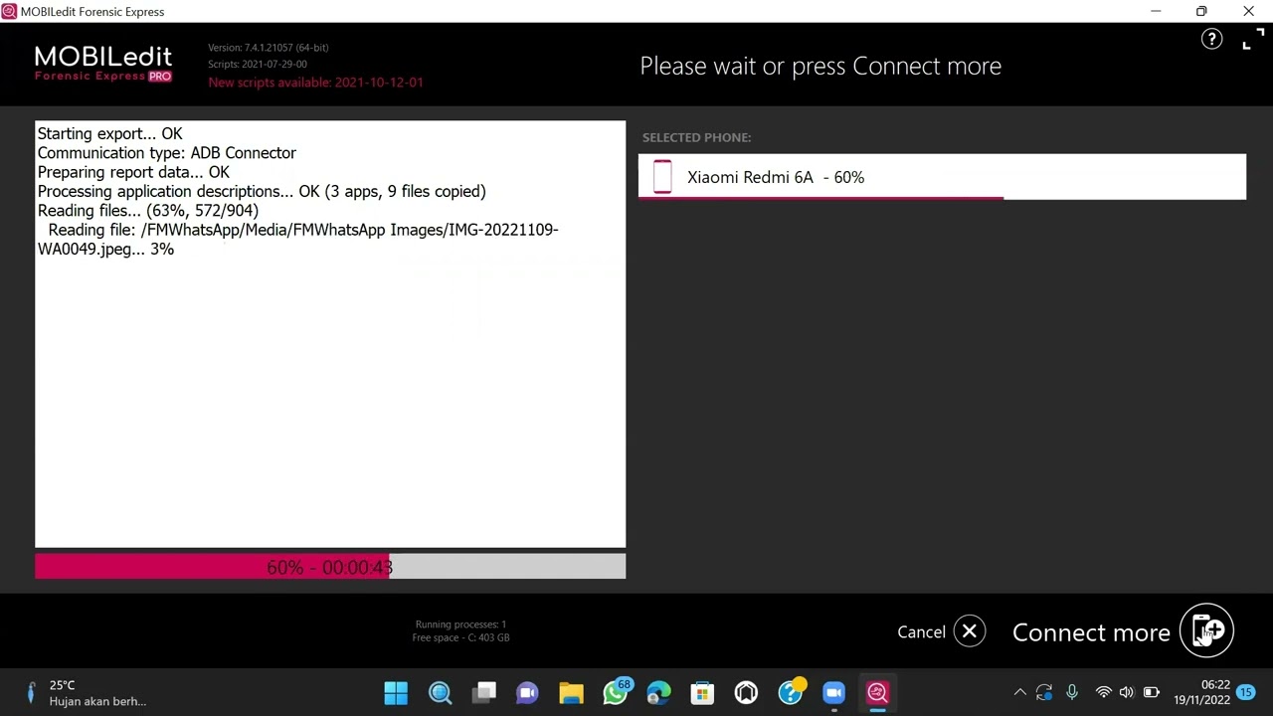Open the New scripts available 2021-10-12-01 link
The image size is (1273, 716).
(x=315, y=83)
